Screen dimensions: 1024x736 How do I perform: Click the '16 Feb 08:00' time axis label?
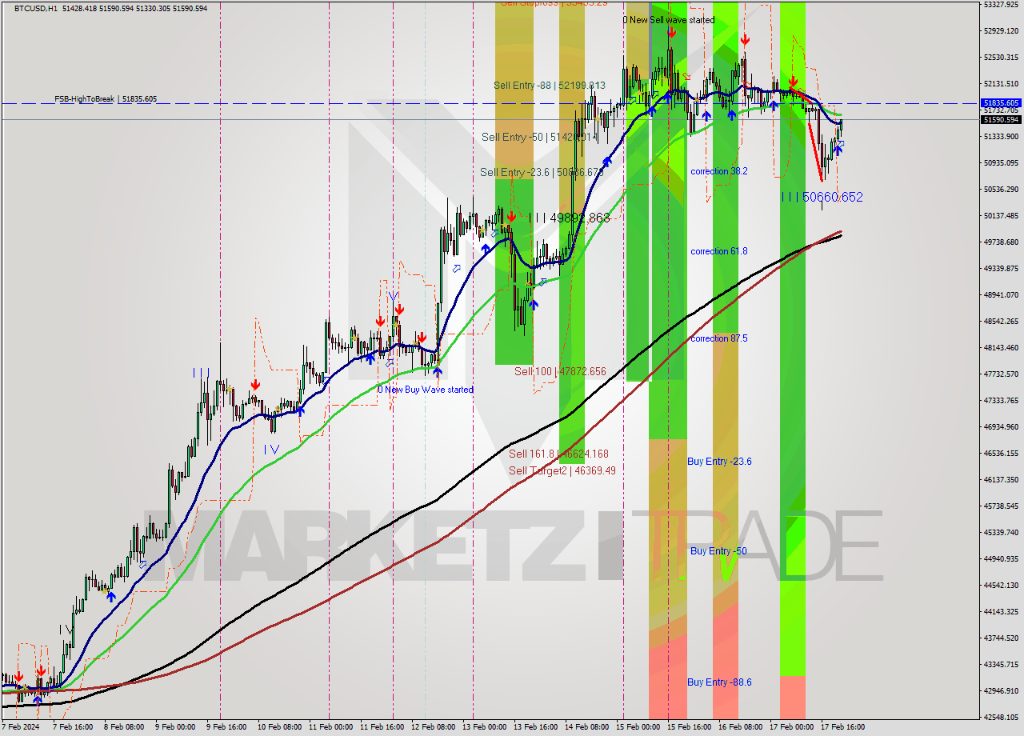pyautogui.click(x=741, y=728)
